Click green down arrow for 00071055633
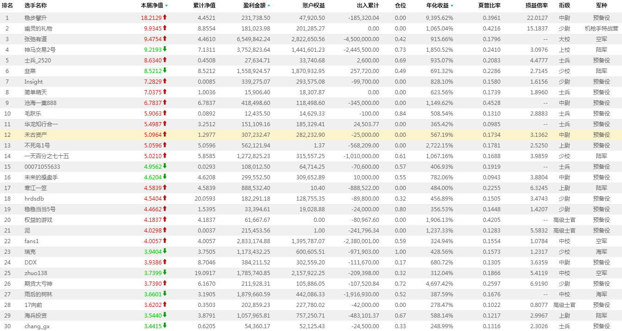 pos(165,166)
